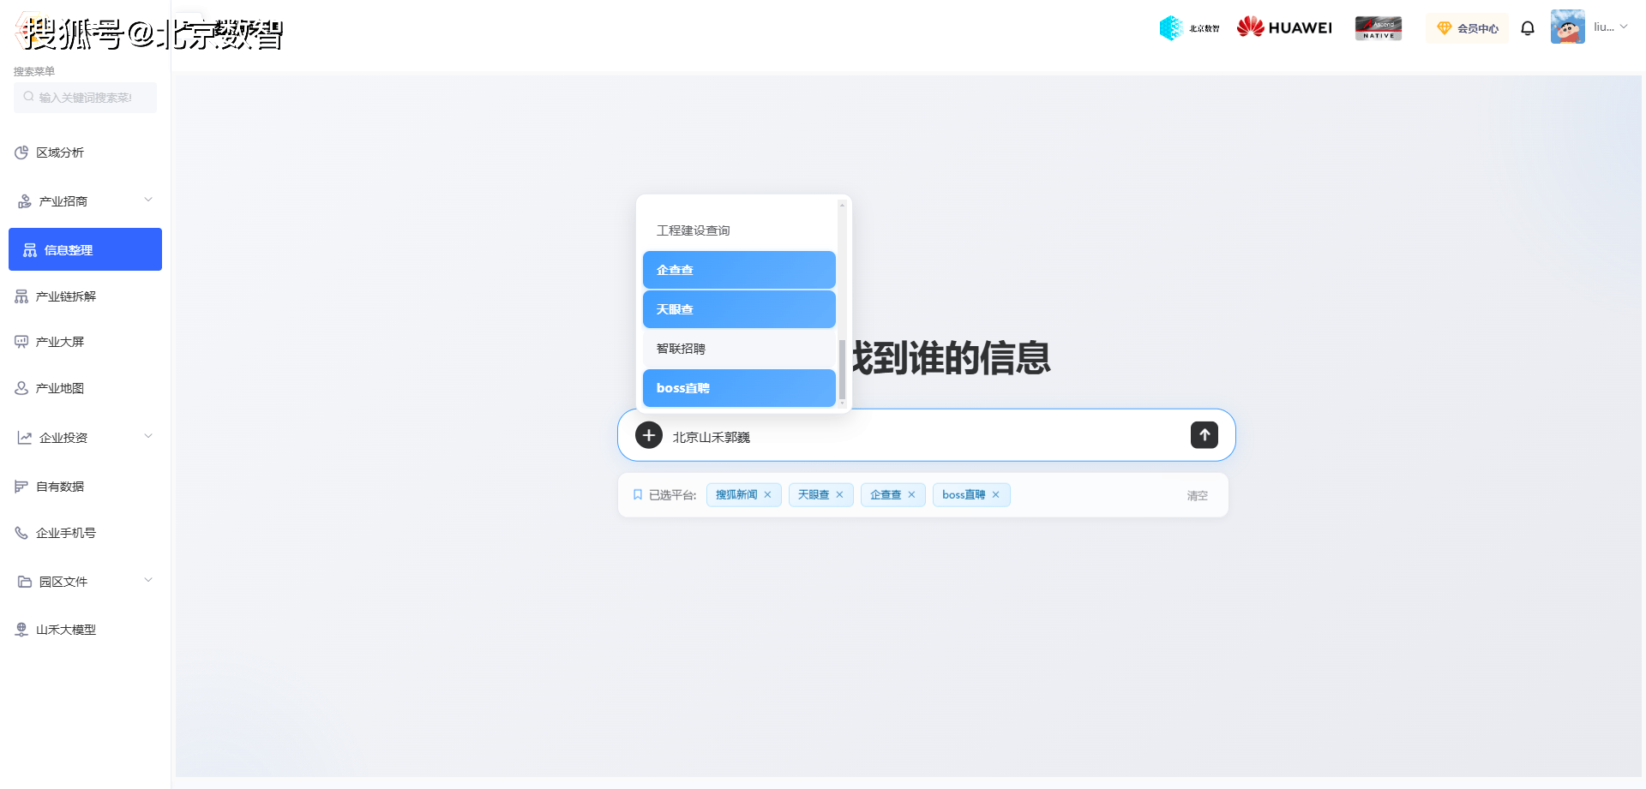Go to 产业链拆解 menu item
The image size is (1646, 789).
pos(66,296)
